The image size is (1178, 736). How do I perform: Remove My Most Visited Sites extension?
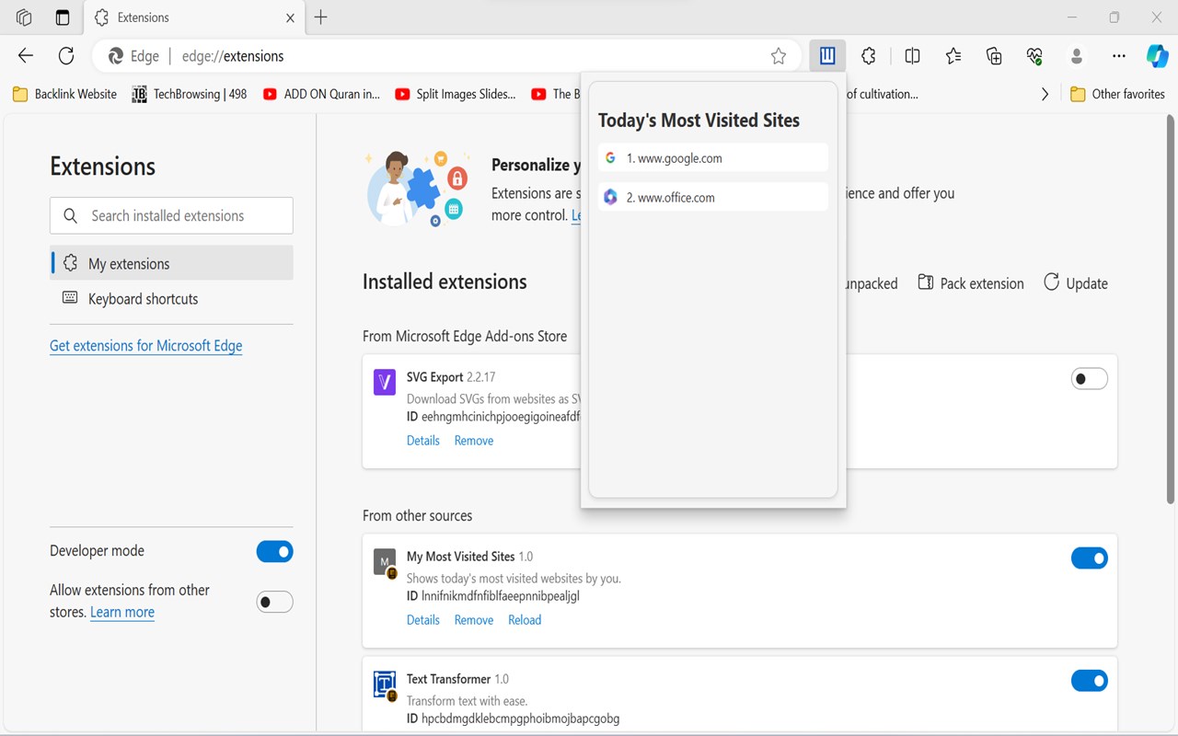coord(474,620)
